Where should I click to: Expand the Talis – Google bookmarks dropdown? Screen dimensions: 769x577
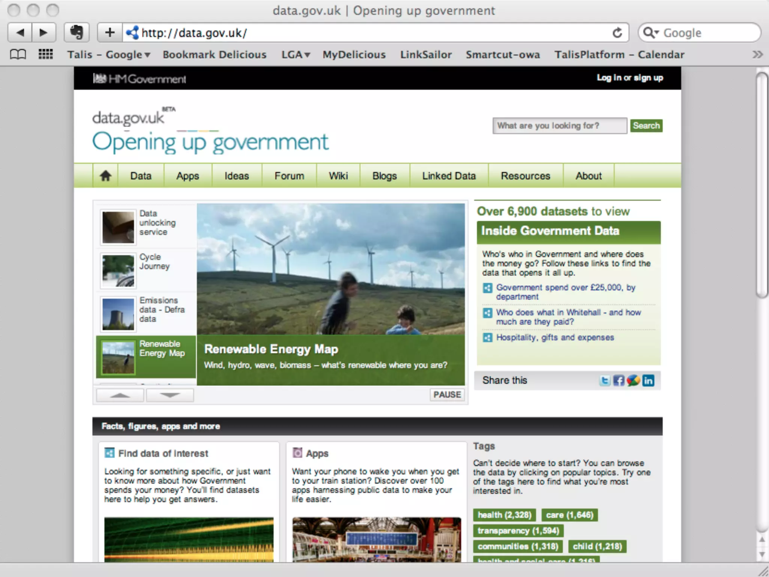tap(109, 55)
